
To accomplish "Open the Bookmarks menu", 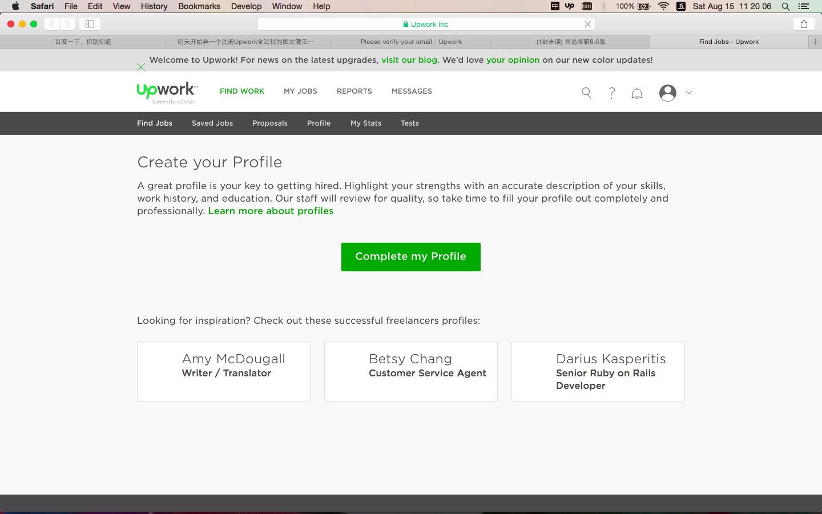I will click(x=199, y=6).
